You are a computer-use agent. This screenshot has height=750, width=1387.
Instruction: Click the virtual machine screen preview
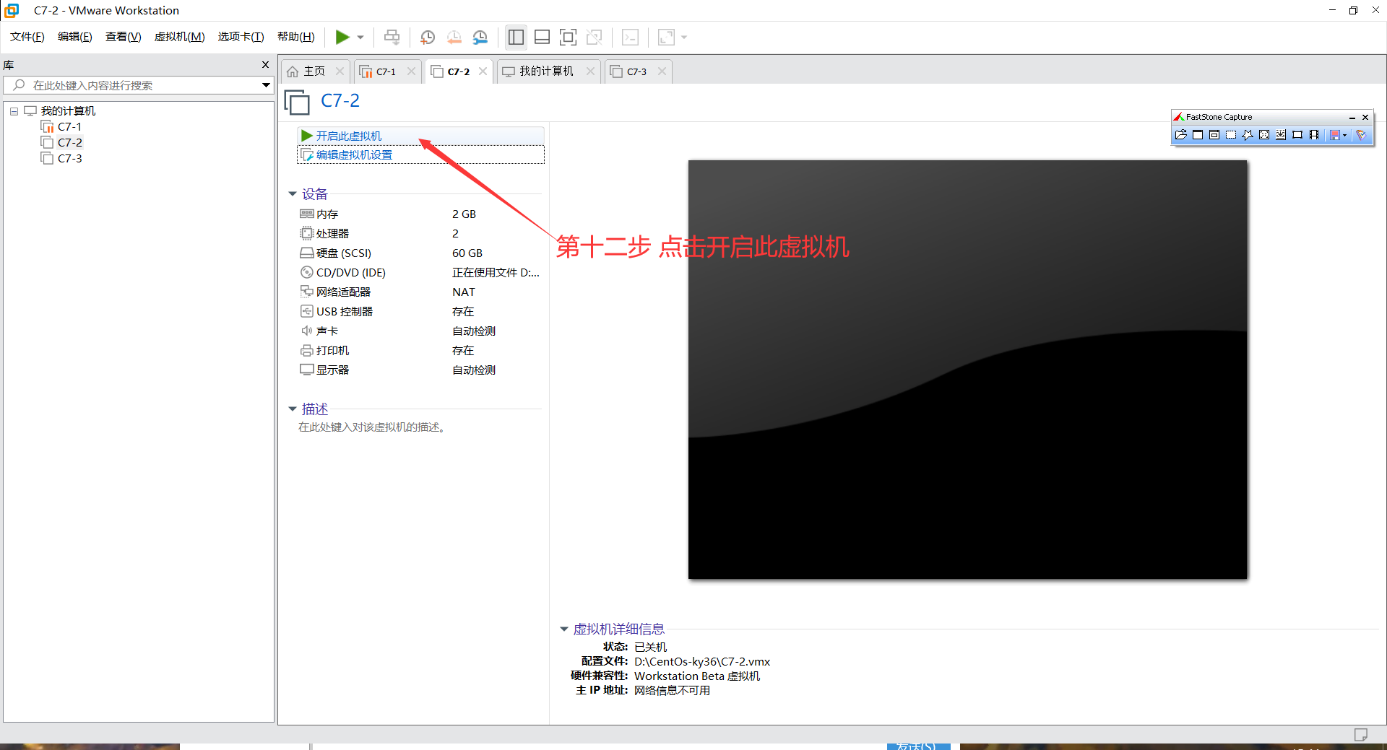[967, 370]
